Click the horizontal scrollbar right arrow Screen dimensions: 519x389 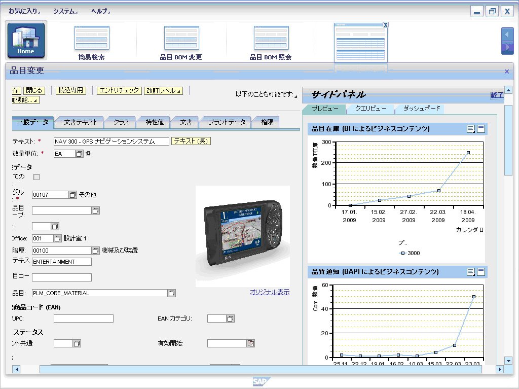pos(500,369)
